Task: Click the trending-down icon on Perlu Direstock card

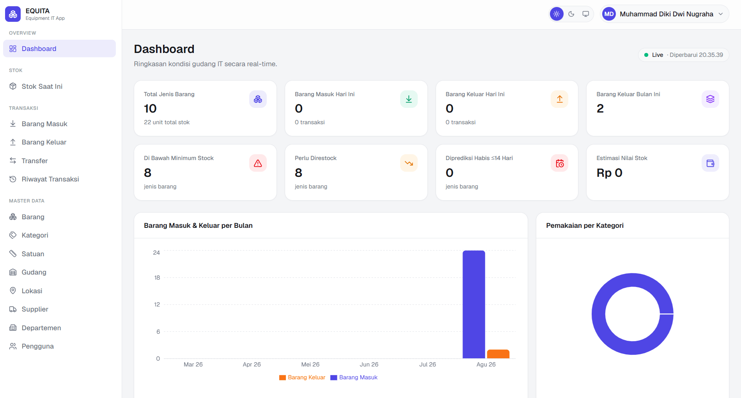Action: tap(409, 163)
